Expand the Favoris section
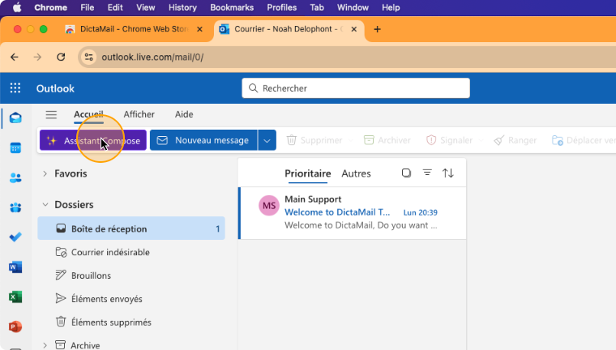Viewport: 616px width, 350px height. 45,173
